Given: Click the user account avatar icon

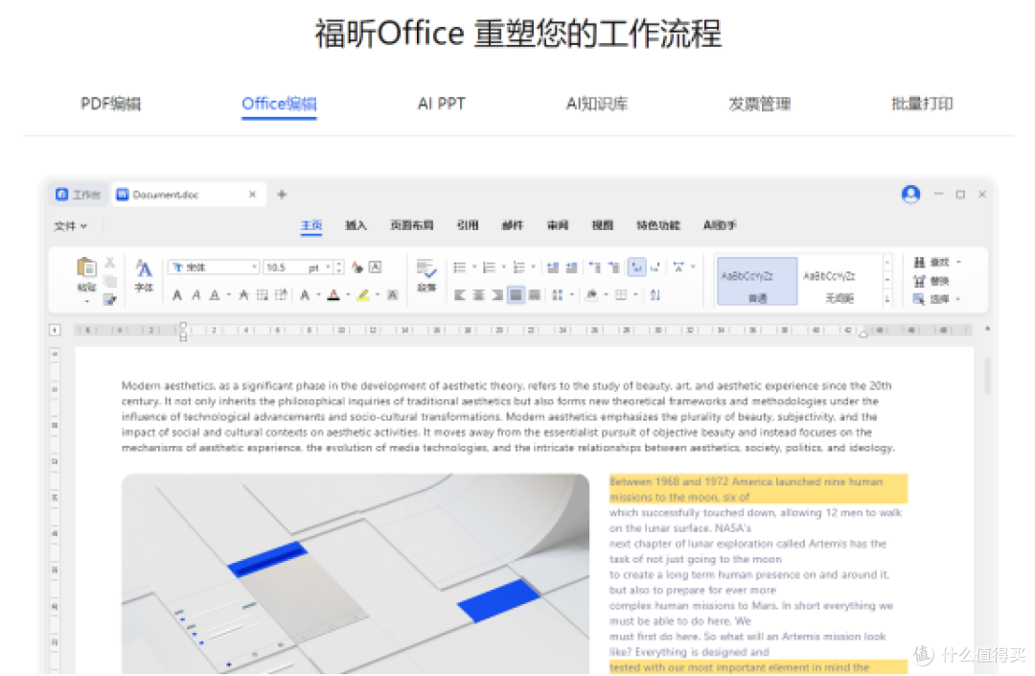Looking at the screenshot, I should click(x=911, y=194).
